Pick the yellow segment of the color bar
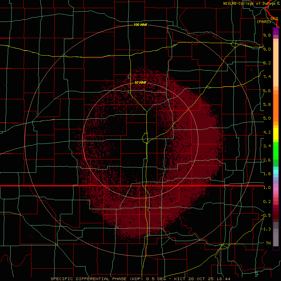The height and width of the screenshot is (281, 281). click(x=276, y=134)
